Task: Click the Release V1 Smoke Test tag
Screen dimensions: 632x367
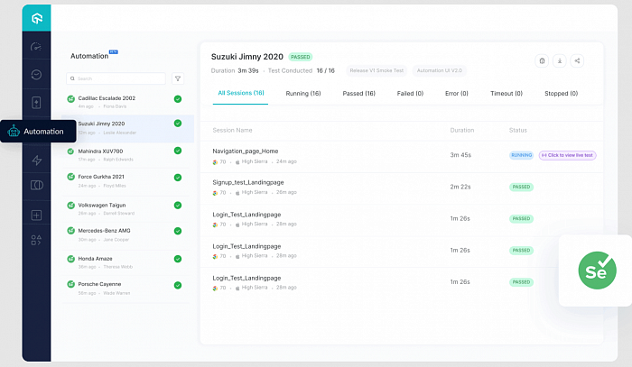Action: click(376, 70)
